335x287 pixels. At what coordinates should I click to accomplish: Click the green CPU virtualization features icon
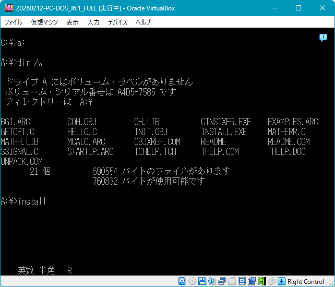pyautogui.click(x=261, y=281)
